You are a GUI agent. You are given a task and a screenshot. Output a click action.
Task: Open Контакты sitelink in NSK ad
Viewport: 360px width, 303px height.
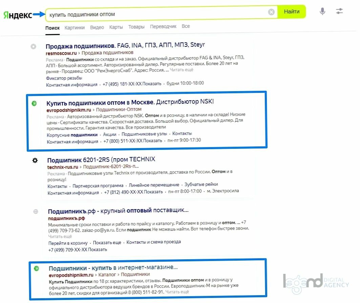[182, 134]
